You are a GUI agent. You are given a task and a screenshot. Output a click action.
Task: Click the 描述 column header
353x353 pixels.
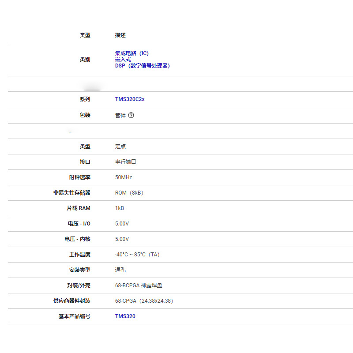120,35
